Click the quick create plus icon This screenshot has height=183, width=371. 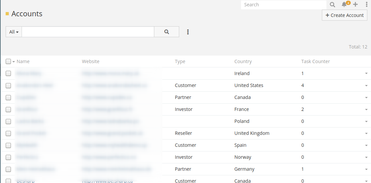pyautogui.click(x=355, y=5)
